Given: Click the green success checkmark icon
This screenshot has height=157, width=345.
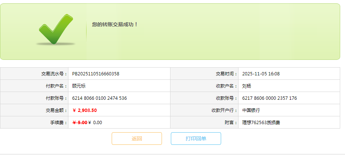Looking at the screenshot, I should coord(55,30).
